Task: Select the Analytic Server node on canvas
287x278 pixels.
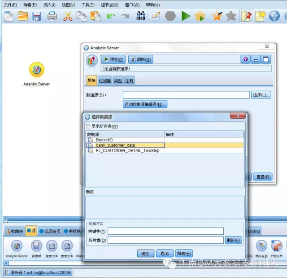Action: [x=37, y=70]
